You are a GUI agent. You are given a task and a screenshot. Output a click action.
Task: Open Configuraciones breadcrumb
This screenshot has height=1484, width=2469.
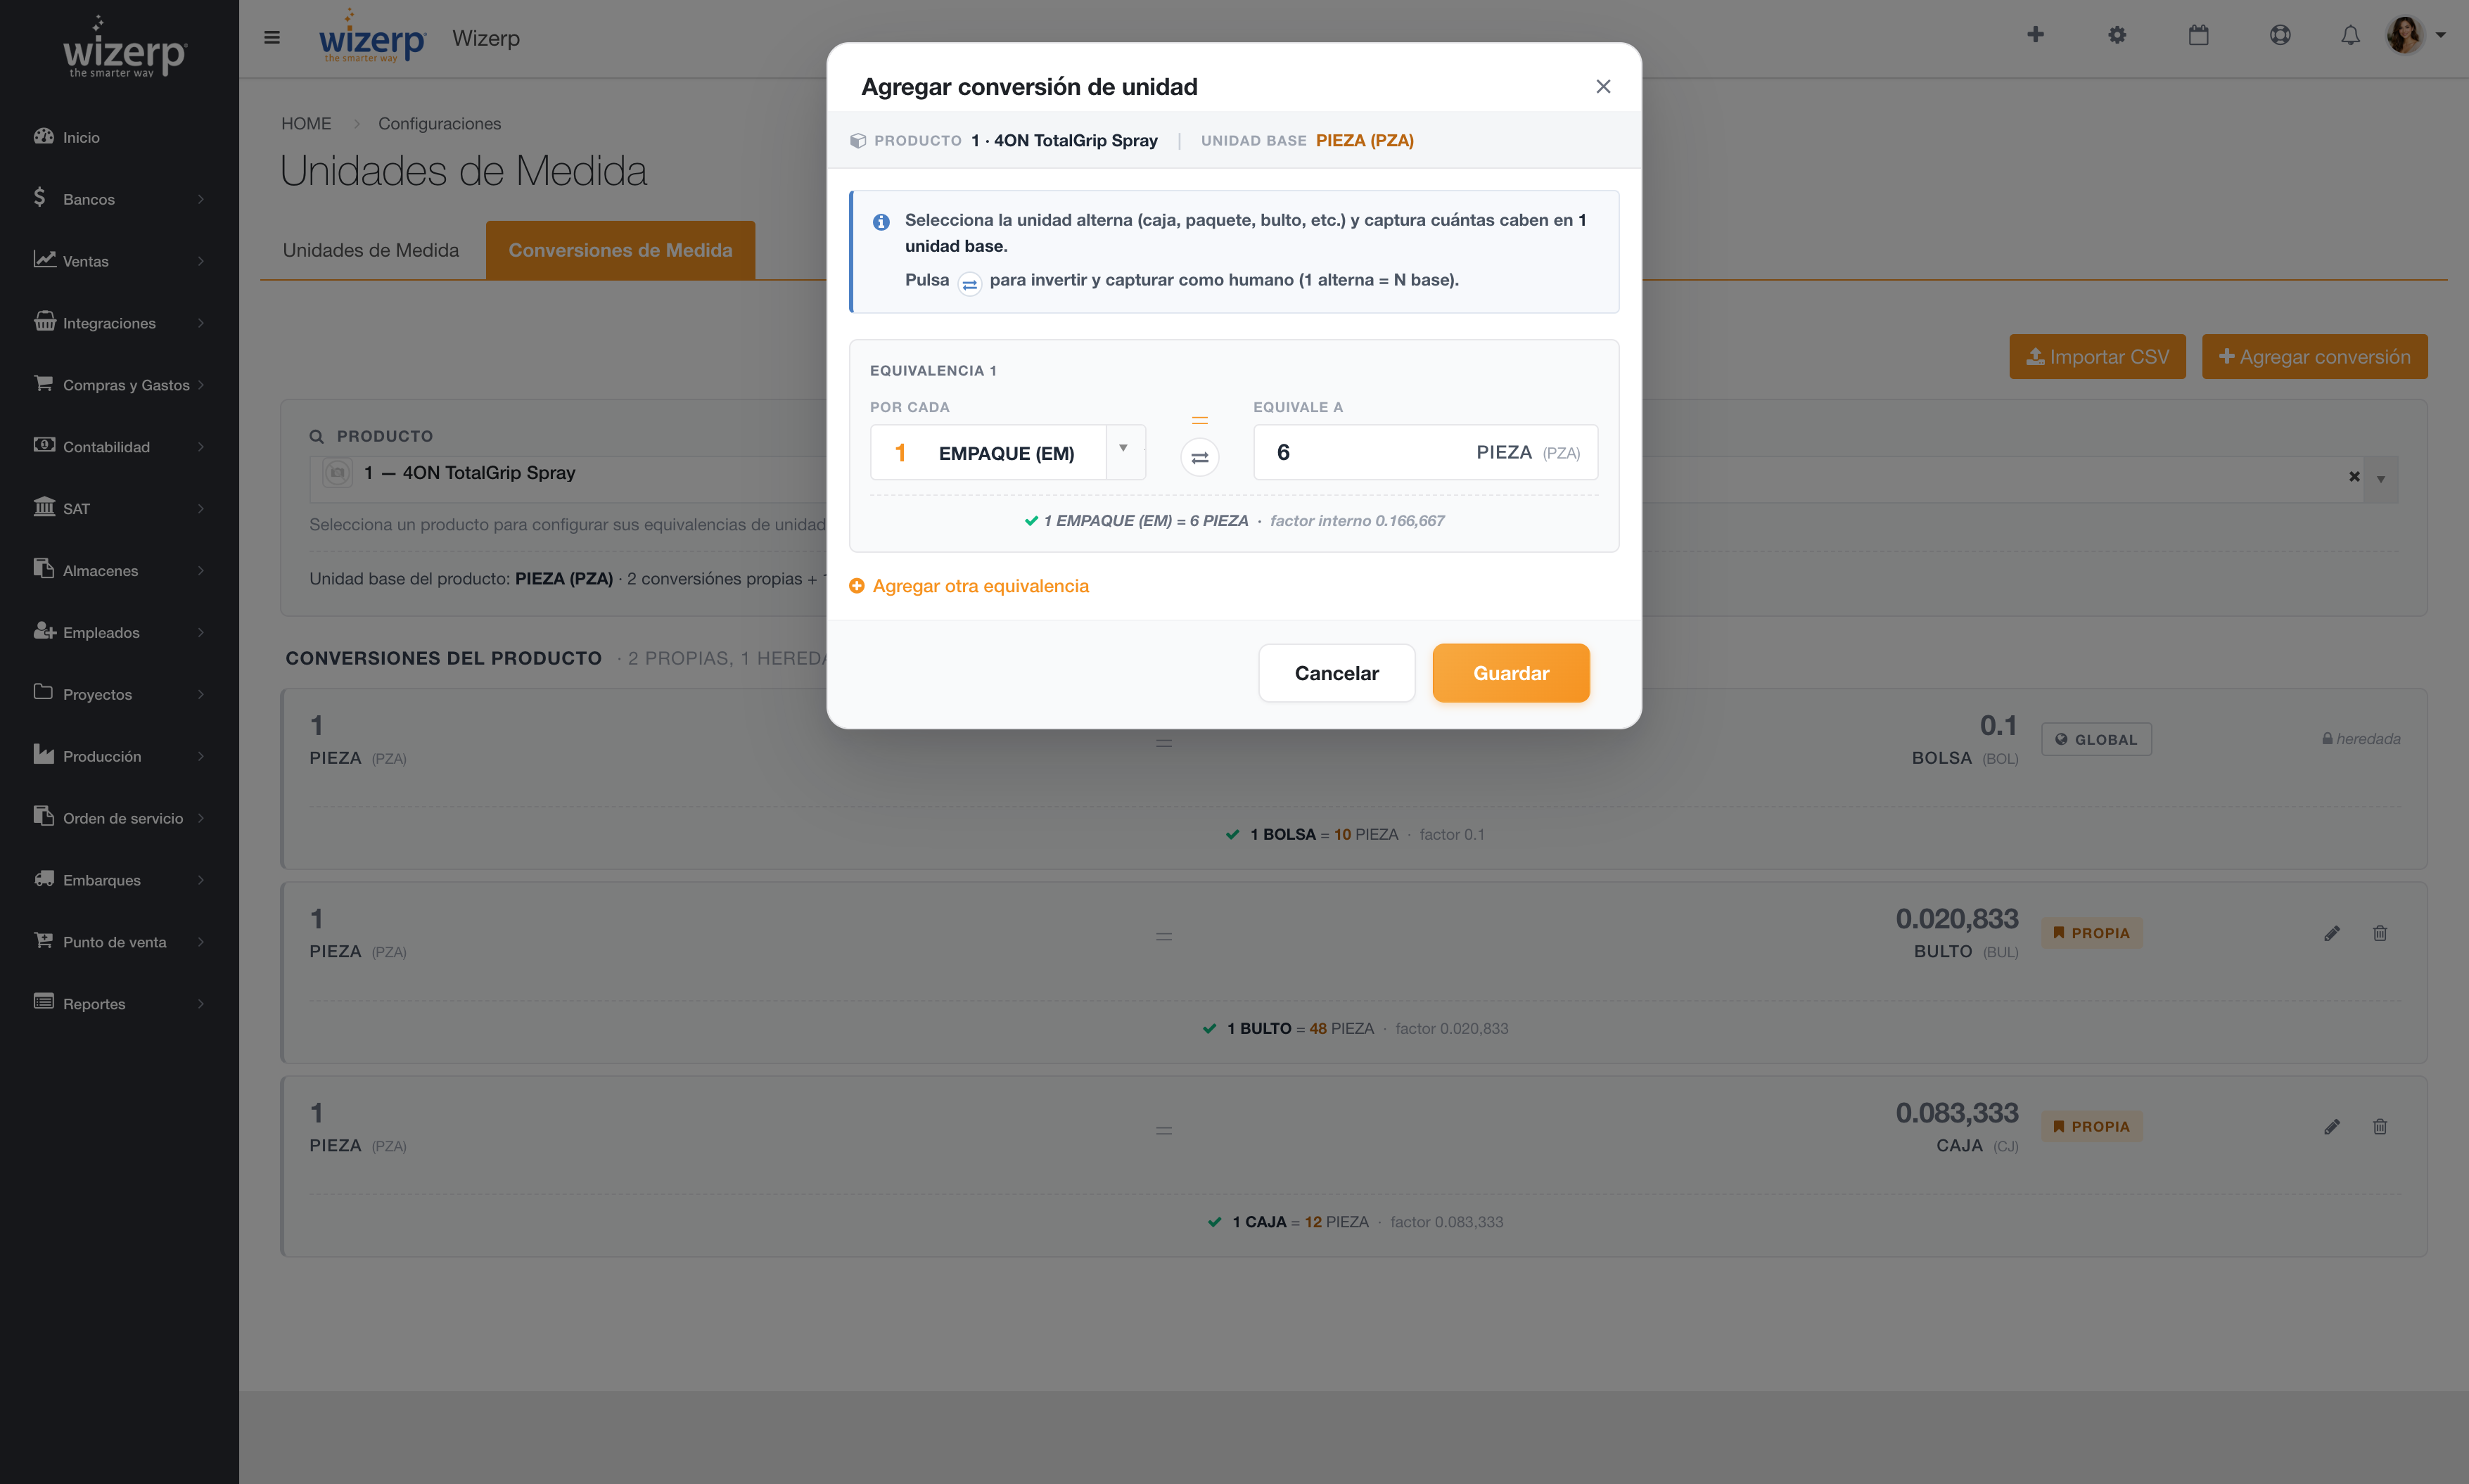(439, 124)
